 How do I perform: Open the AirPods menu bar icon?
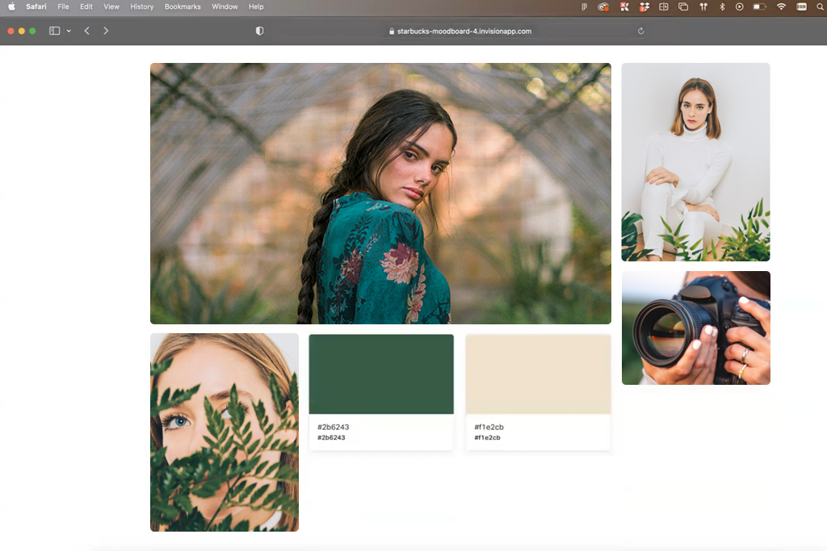pos(703,6)
